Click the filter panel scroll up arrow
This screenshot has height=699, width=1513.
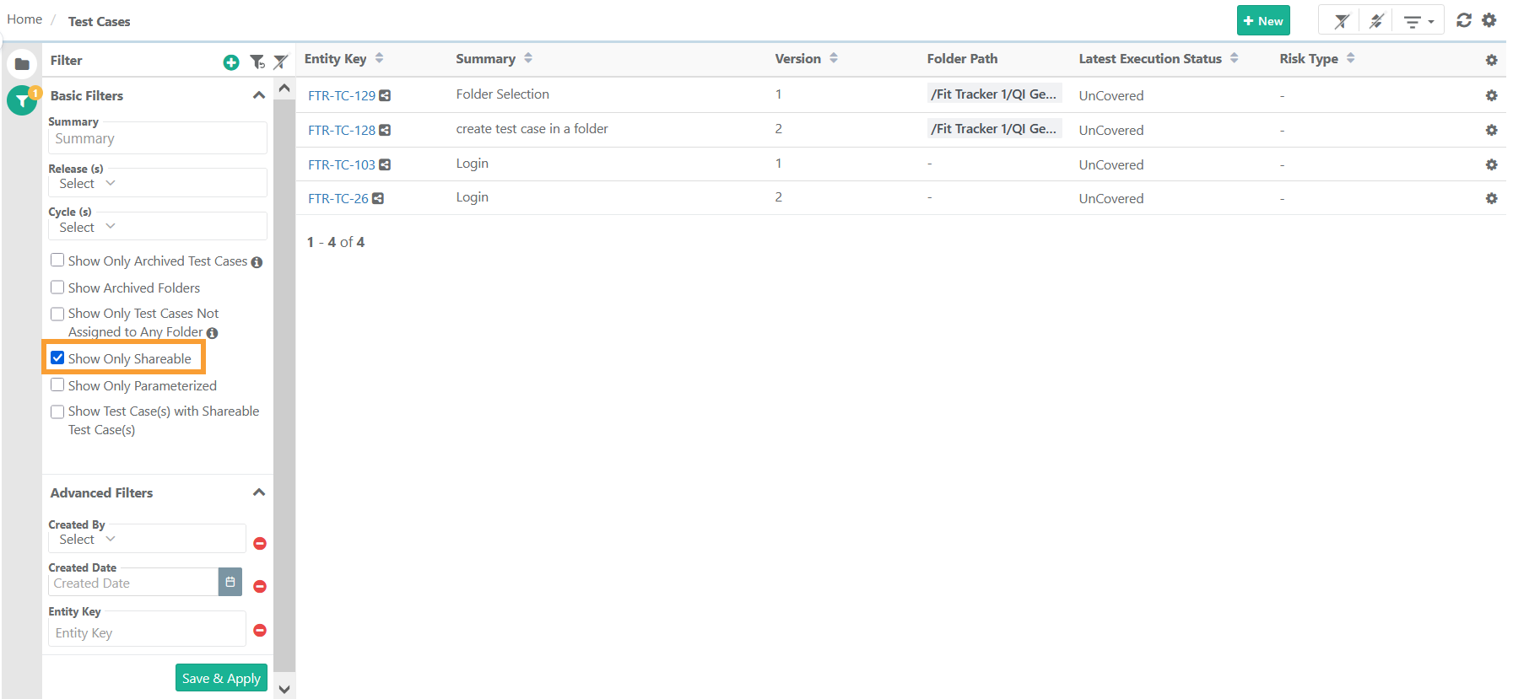(284, 88)
